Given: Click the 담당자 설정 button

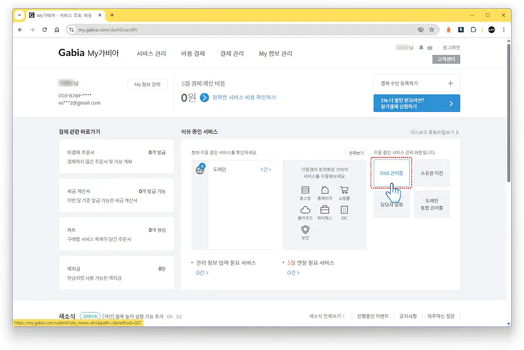Looking at the screenshot, I should tap(391, 204).
